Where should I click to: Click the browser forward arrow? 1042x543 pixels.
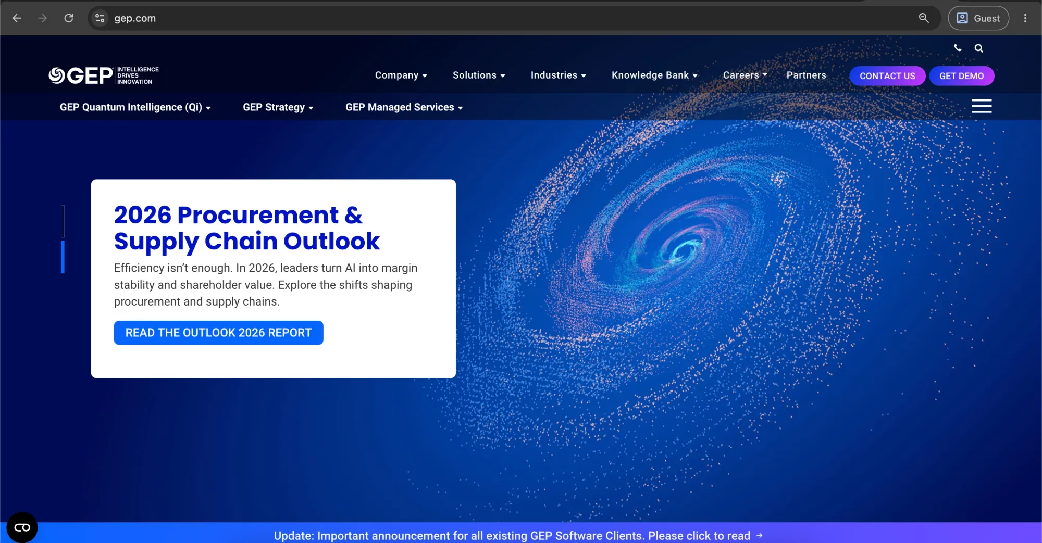[x=43, y=18]
